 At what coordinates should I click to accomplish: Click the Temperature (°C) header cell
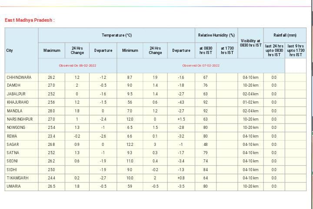(x=117, y=35)
